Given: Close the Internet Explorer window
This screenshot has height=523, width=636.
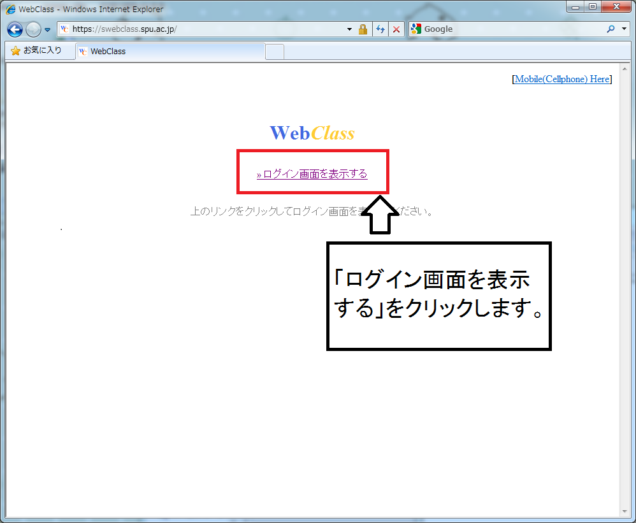Looking at the screenshot, I should click(616, 7).
